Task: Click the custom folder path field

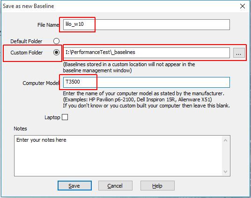Action: point(147,53)
